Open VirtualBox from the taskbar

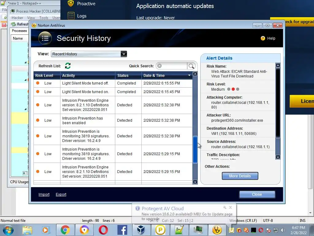coord(141,230)
